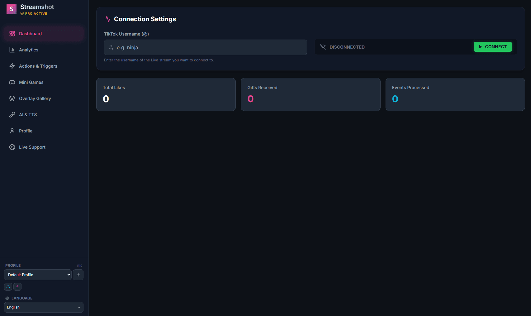View the Profile page

pos(25,131)
